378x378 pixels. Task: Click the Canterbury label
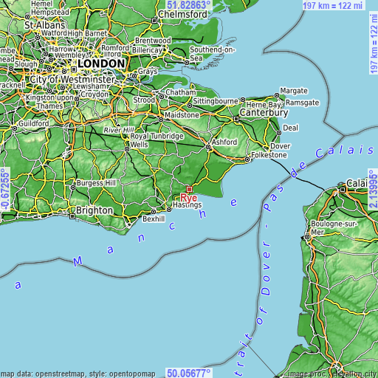click(x=264, y=113)
